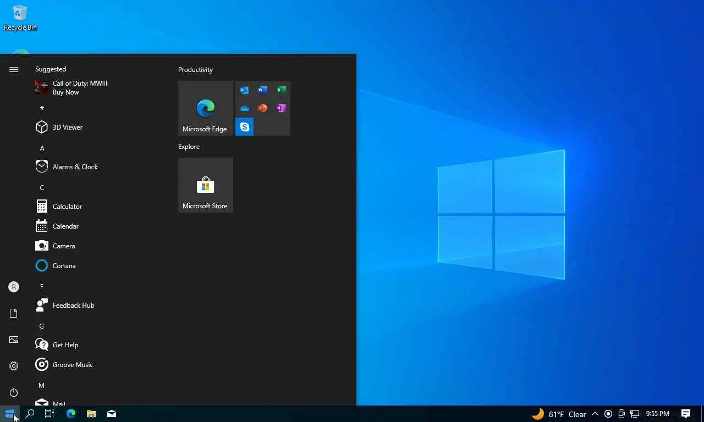
Task: Open Call of Duty: MWIII suggestion
Action: click(98, 88)
